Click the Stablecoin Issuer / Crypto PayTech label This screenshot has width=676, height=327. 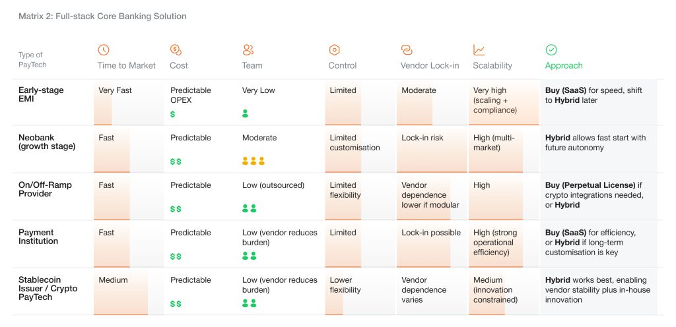point(48,288)
